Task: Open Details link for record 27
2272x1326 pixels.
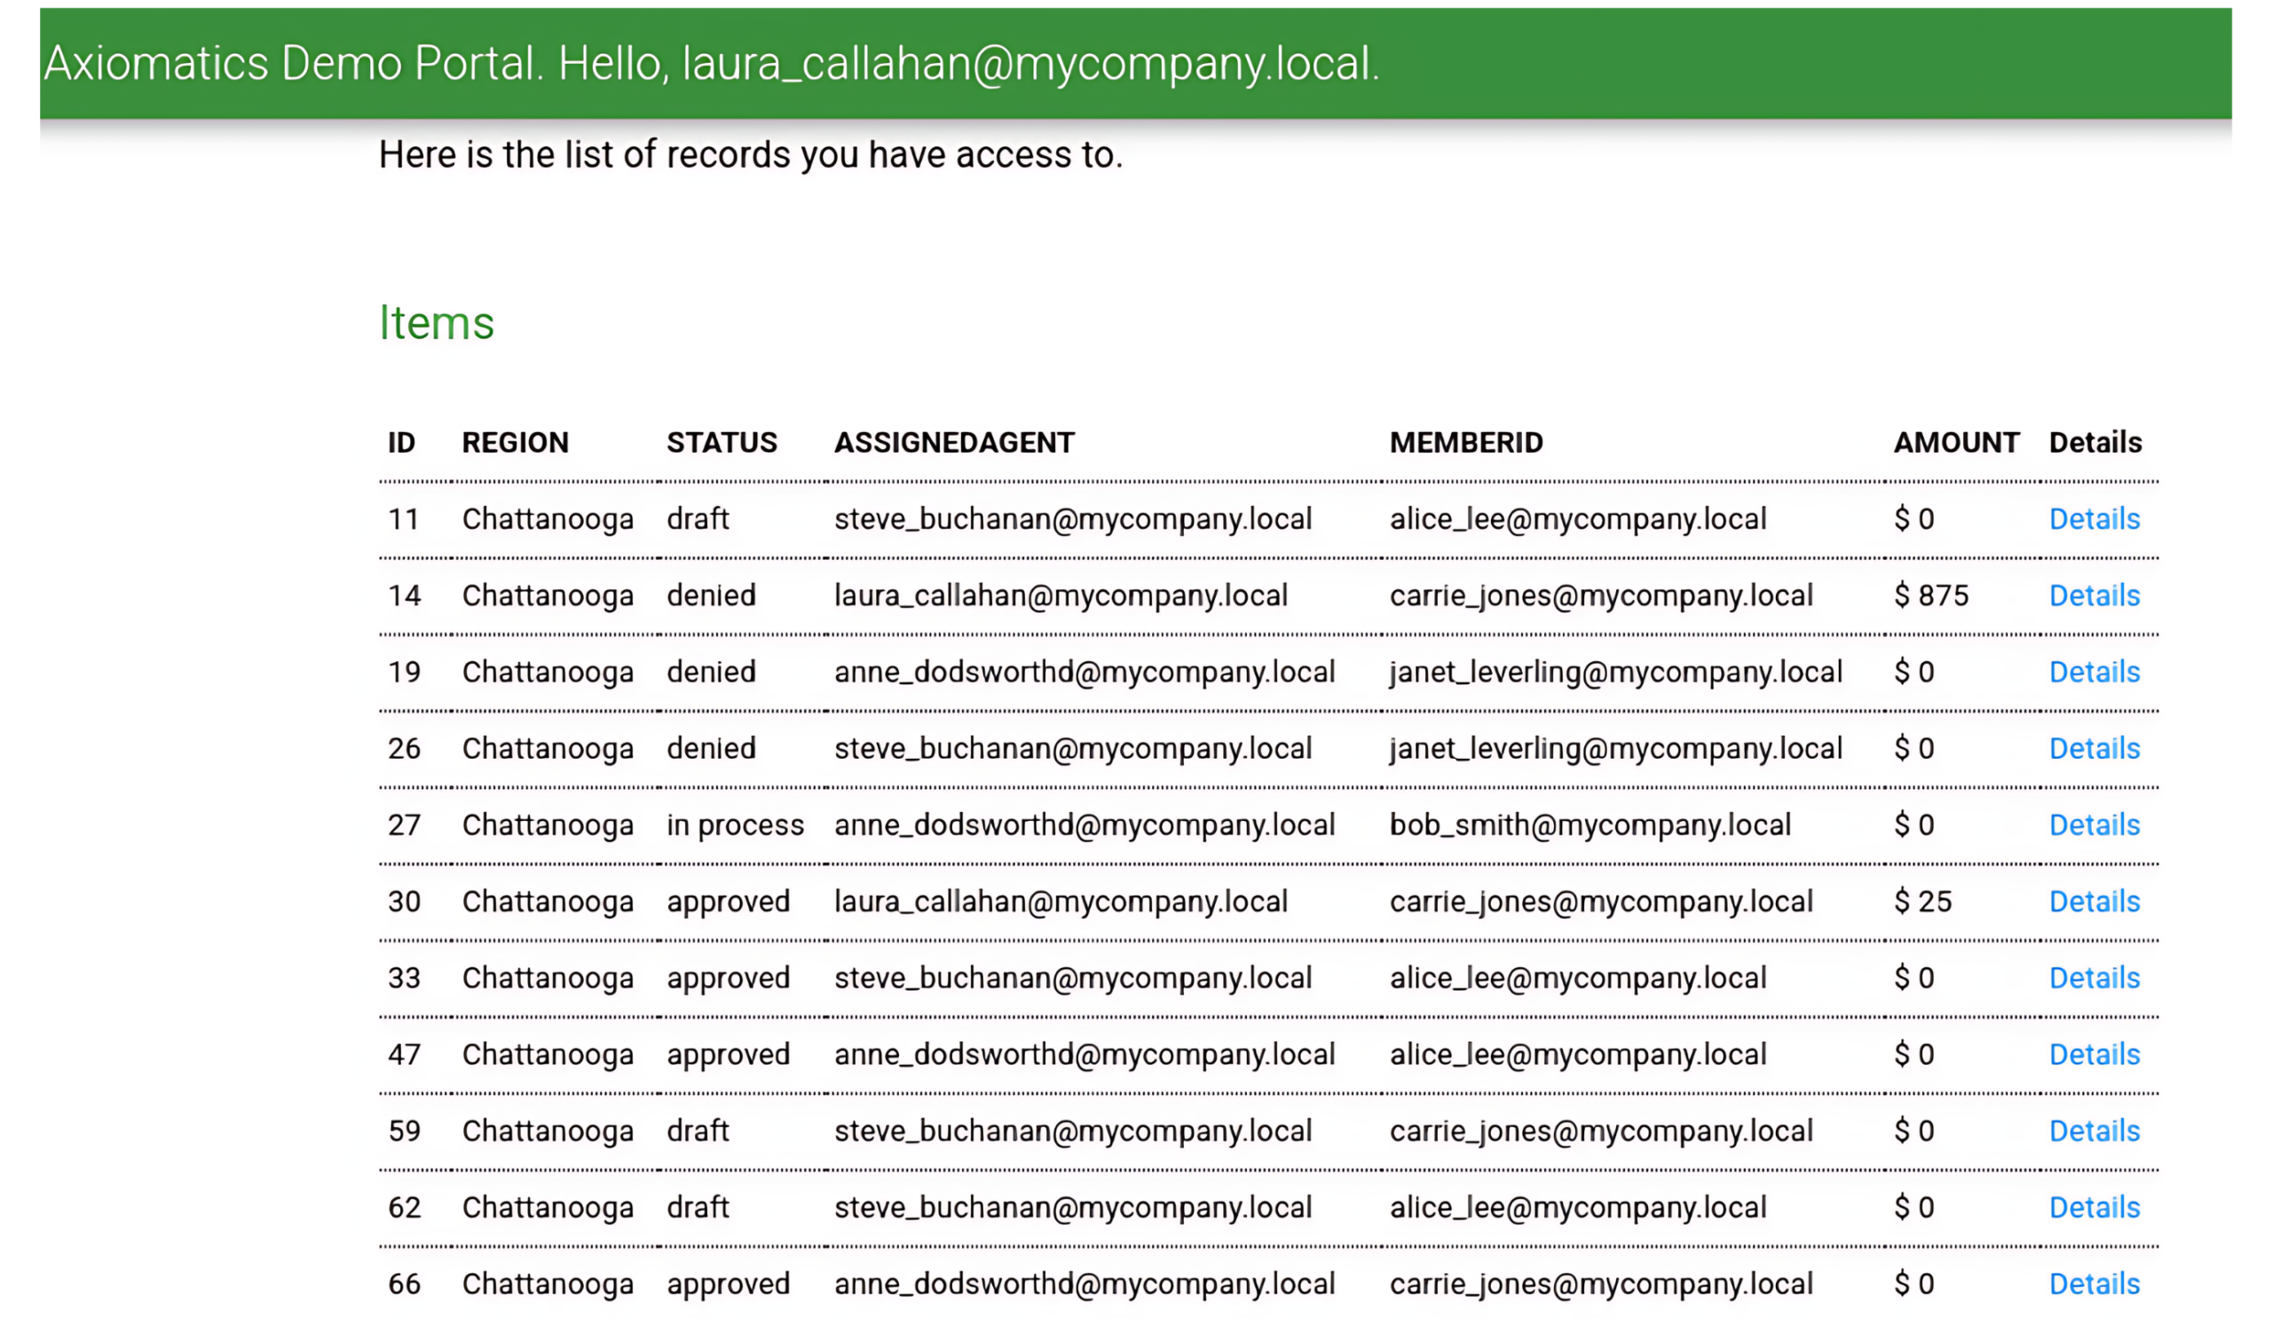Action: tap(2094, 825)
